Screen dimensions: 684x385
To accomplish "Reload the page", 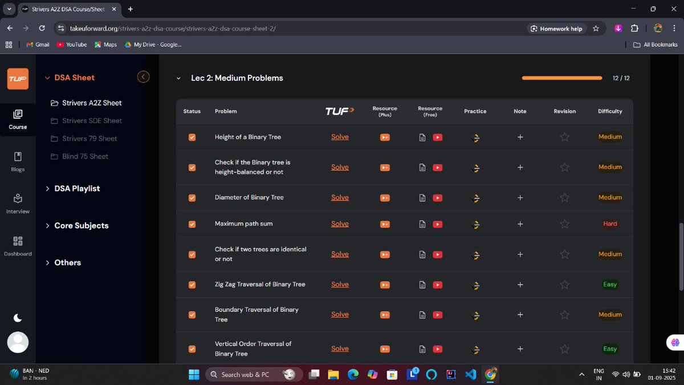I will point(42,28).
